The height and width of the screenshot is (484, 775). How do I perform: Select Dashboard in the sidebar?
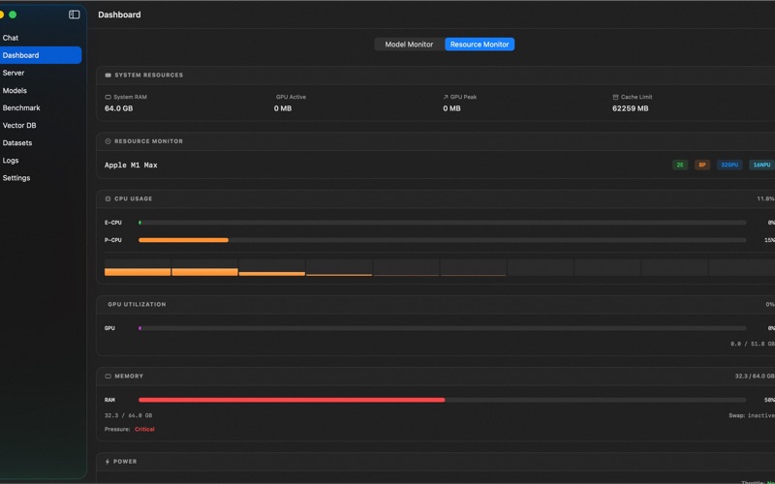pyautogui.click(x=41, y=55)
